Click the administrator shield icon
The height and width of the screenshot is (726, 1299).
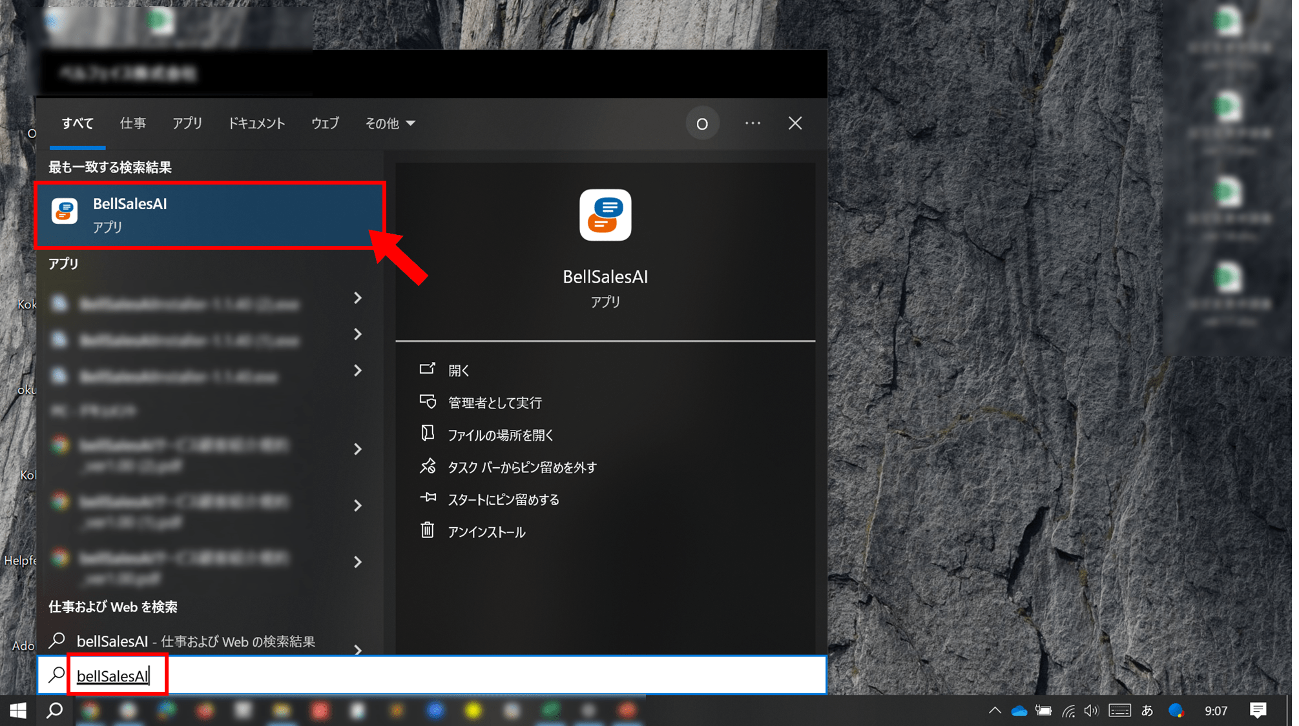[427, 401]
